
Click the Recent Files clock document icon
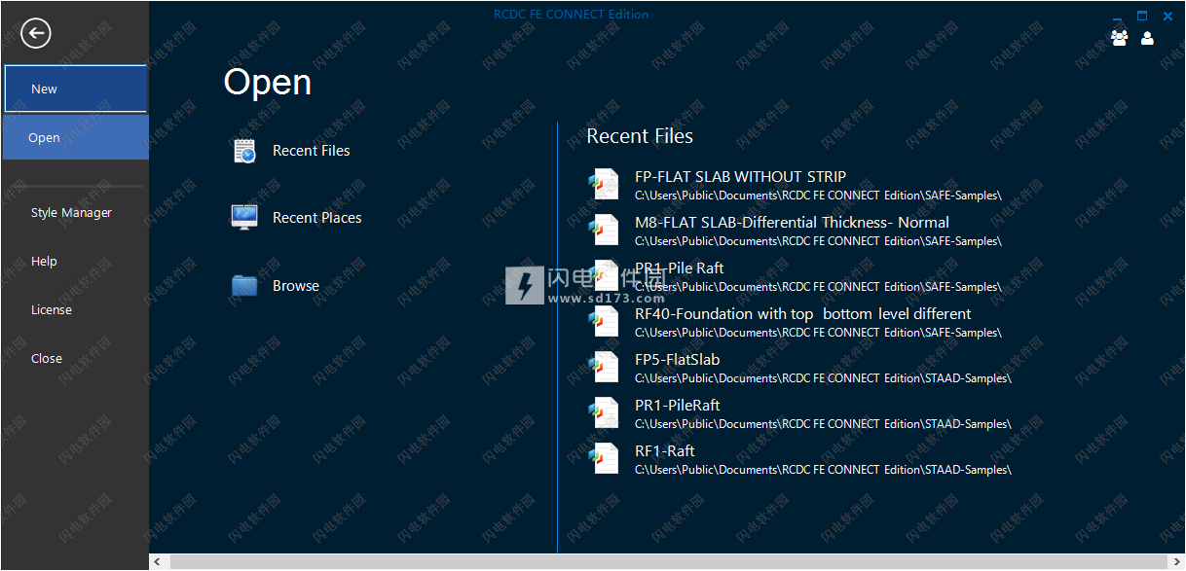tap(244, 151)
